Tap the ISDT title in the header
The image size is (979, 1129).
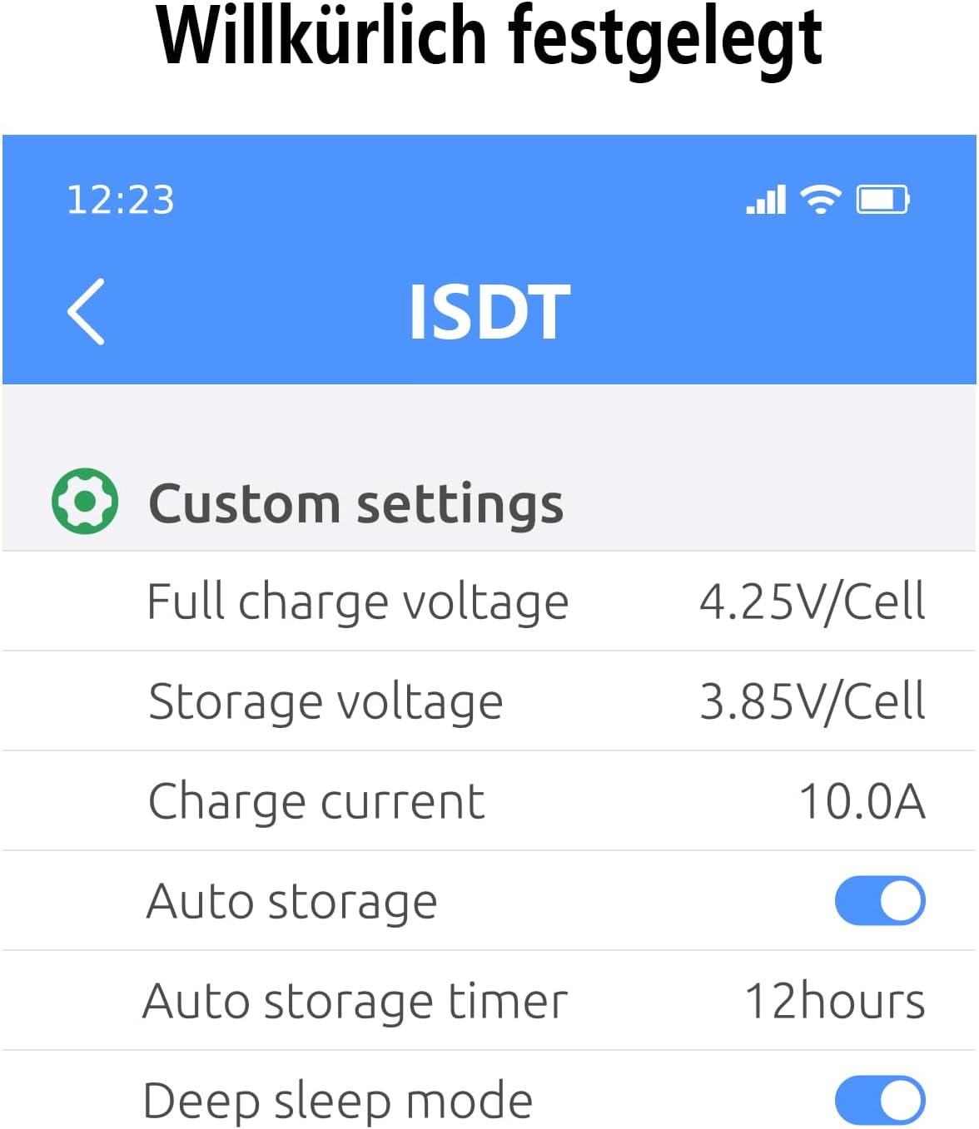click(489, 312)
